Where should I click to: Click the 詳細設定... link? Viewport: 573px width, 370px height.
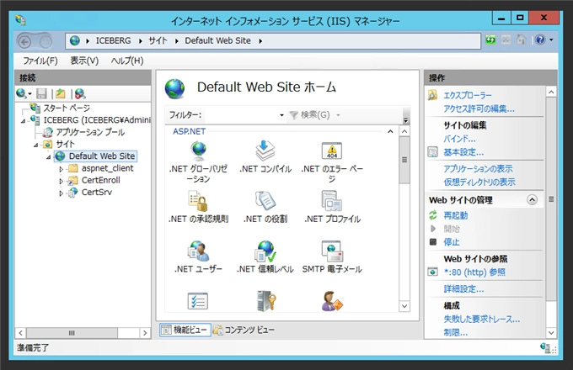point(463,288)
